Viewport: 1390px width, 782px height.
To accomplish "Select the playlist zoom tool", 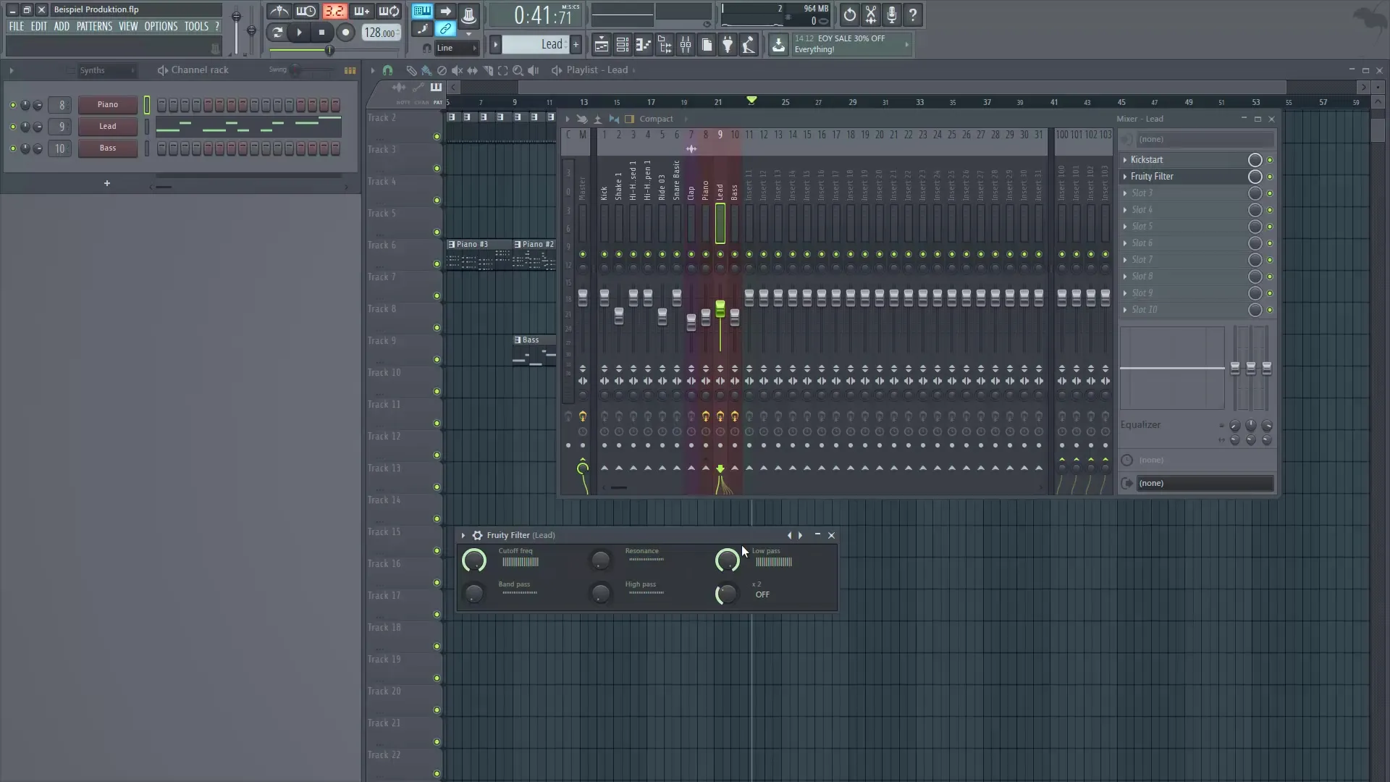I will pyautogui.click(x=518, y=70).
